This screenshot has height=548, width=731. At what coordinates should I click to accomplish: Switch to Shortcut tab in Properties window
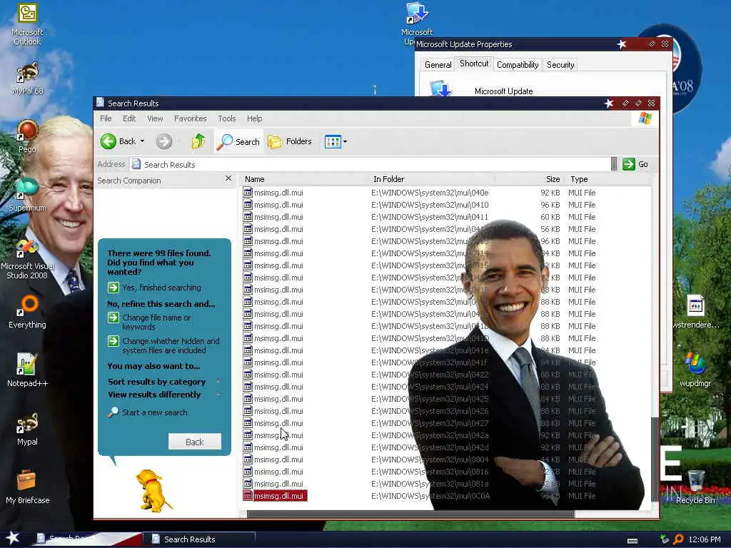pyautogui.click(x=474, y=64)
